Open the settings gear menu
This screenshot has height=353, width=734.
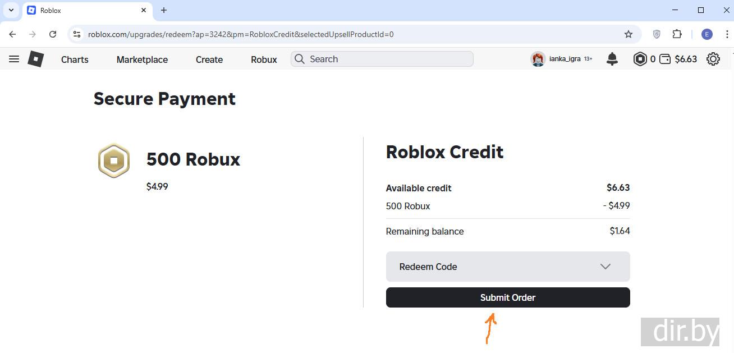pos(713,59)
